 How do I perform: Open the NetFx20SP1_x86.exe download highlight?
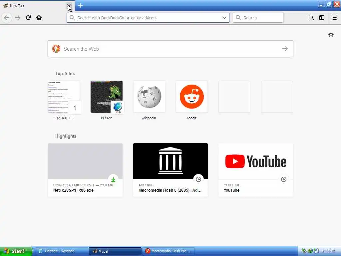(x=85, y=170)
